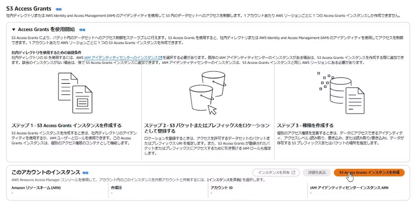
Task: Click the 詳細を表示 button
Action: pos(317,172)
